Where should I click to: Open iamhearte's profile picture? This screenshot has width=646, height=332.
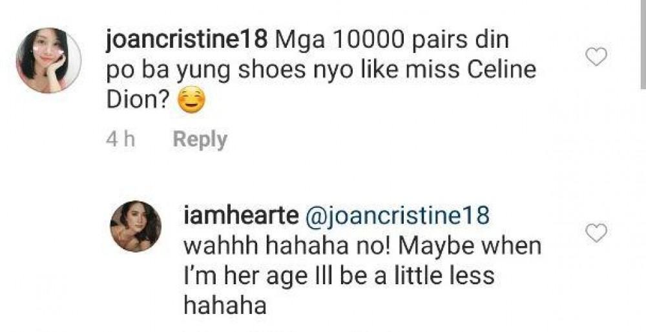pyautogui.click(x=135, y=226)
